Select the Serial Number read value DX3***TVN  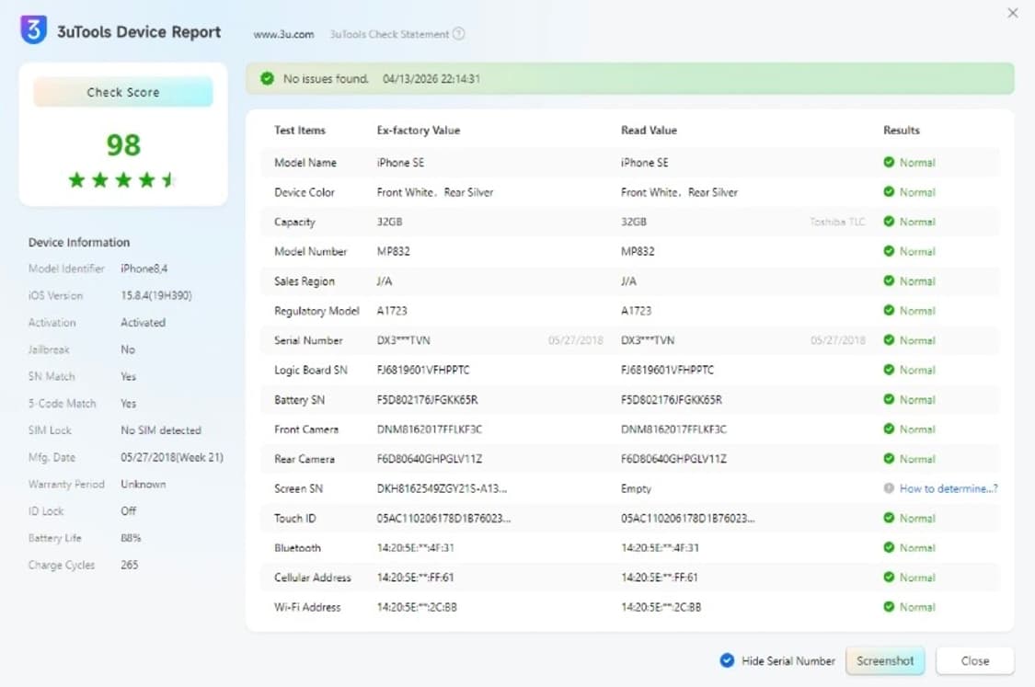648,340
